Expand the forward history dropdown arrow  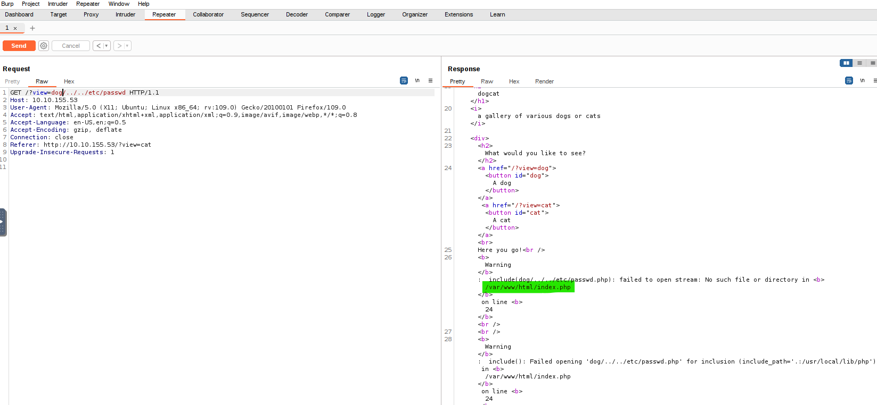click(127, 46)
